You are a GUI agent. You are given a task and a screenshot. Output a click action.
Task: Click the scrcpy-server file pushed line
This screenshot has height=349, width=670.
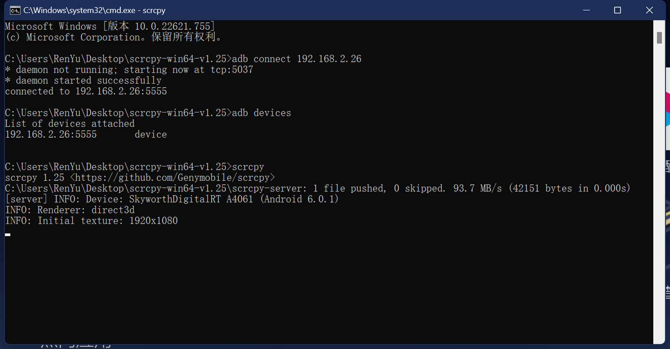pyautogui.click(x=317, y=188)
